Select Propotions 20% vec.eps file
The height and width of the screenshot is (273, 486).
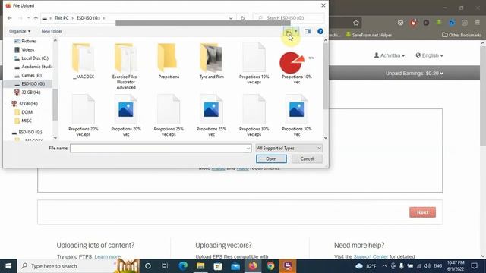83,115
